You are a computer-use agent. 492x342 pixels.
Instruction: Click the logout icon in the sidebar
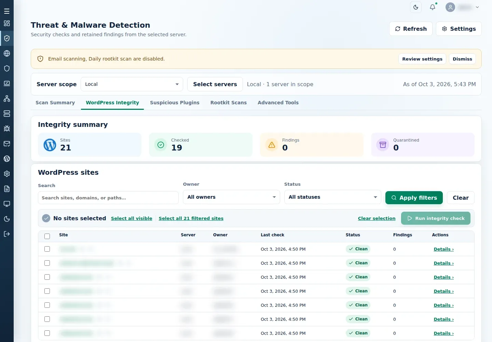(x=7, y=234)
